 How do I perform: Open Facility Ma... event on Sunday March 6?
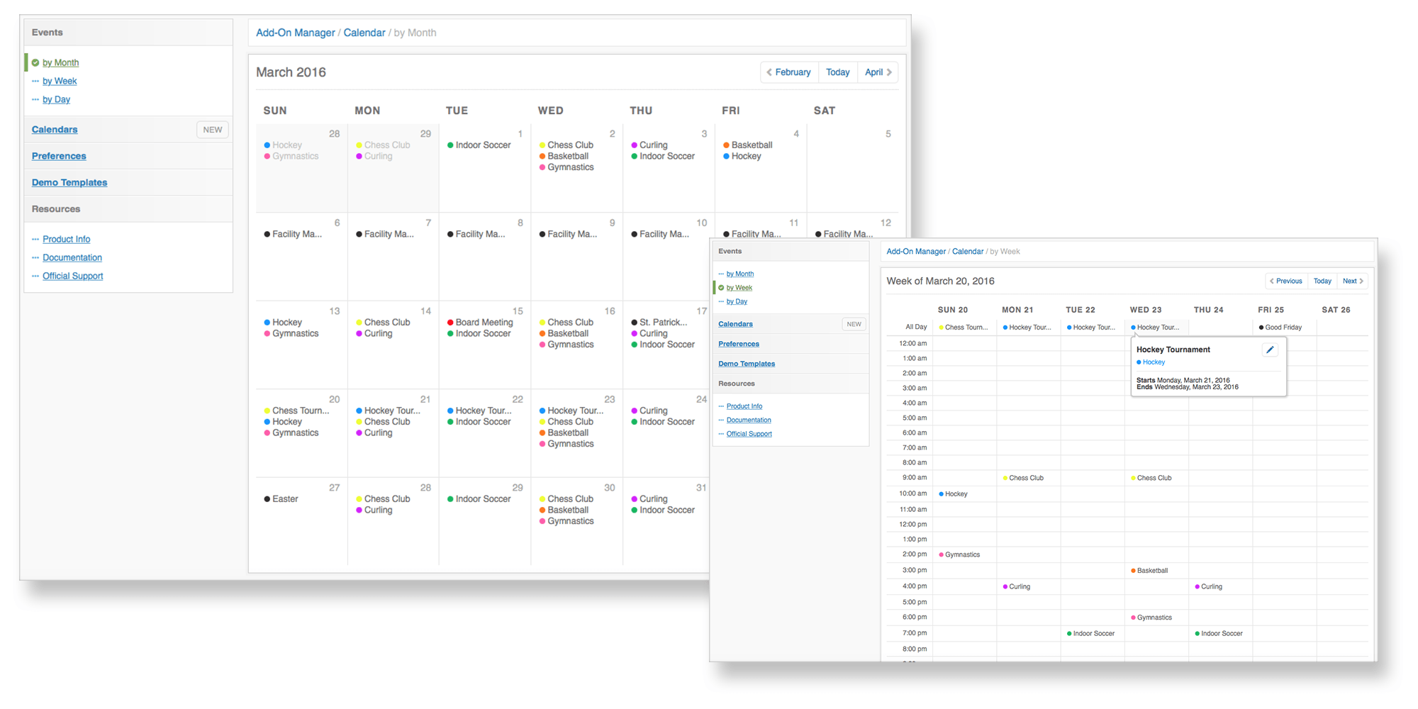[293, 234]
